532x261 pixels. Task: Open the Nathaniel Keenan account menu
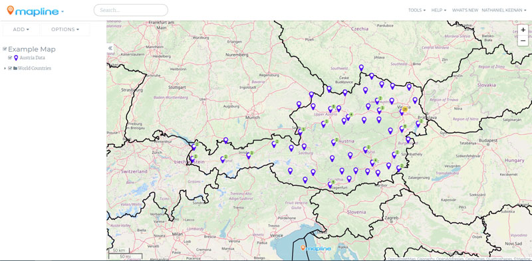(503, 10)
